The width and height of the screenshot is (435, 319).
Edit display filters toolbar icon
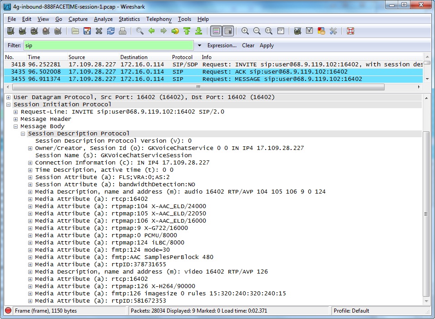click(309, 31)
